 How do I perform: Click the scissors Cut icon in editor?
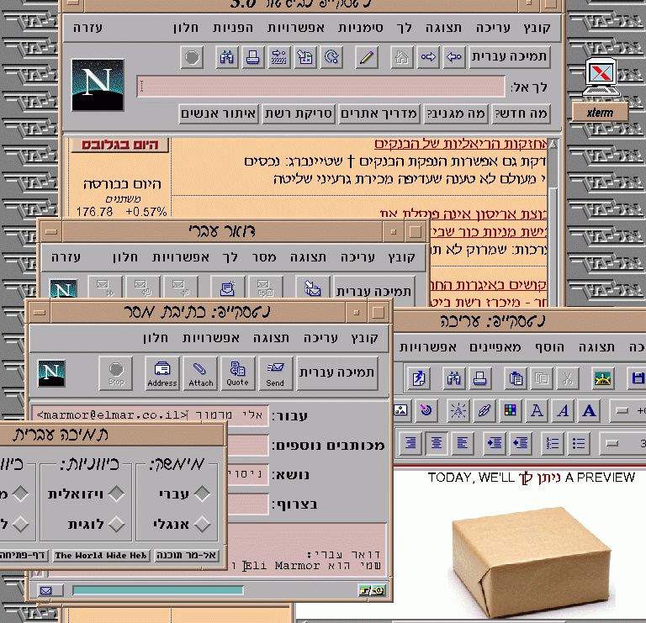(567, 378)
